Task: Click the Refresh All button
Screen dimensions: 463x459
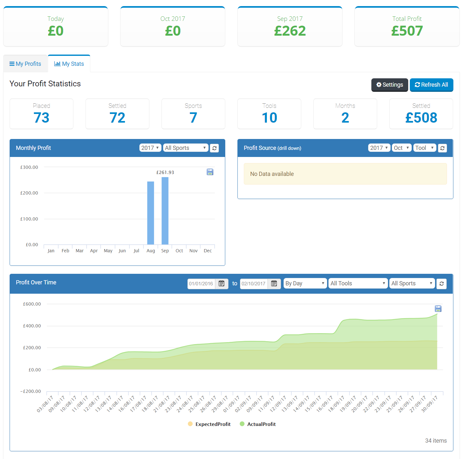Action: pyautogui.click(x=431, y=85)
